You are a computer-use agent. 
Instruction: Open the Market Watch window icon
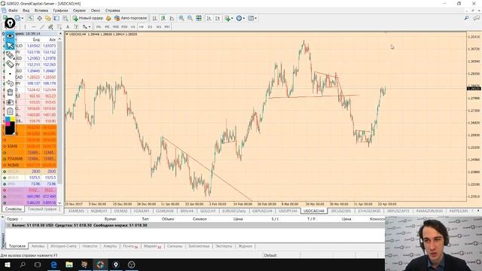coord(31,18)
